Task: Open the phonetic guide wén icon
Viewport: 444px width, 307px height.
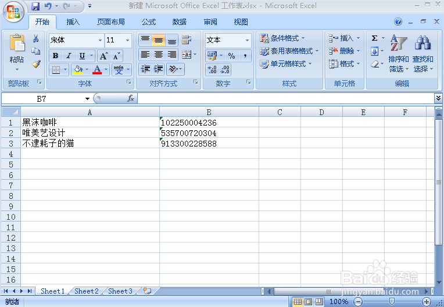Action: coord(119,69)
